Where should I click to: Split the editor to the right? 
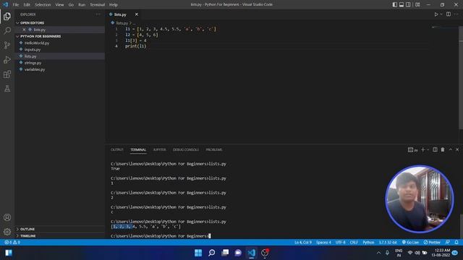point(449,14)
